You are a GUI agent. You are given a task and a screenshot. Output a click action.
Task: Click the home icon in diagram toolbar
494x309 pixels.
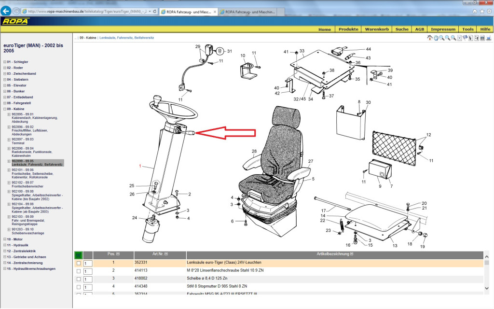430,38
